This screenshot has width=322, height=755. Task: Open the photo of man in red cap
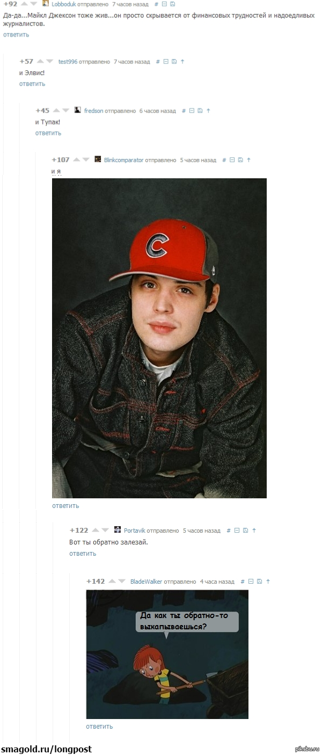[x=159, y=338]
